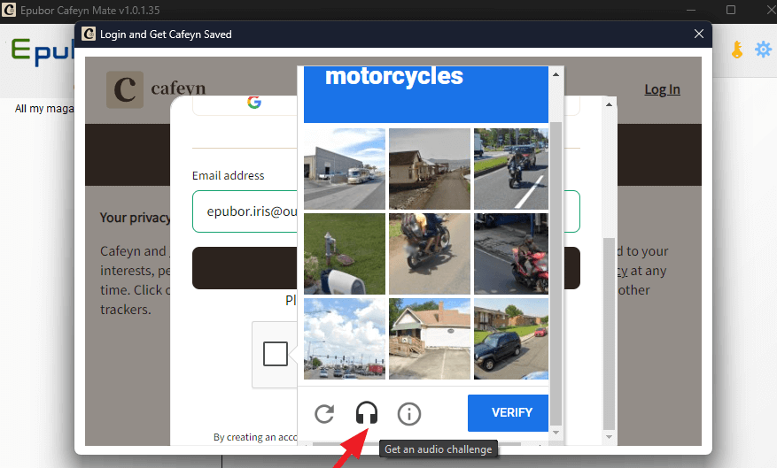Click the Google logo sign-in option

pyautogui.click(x=254, y=103)
